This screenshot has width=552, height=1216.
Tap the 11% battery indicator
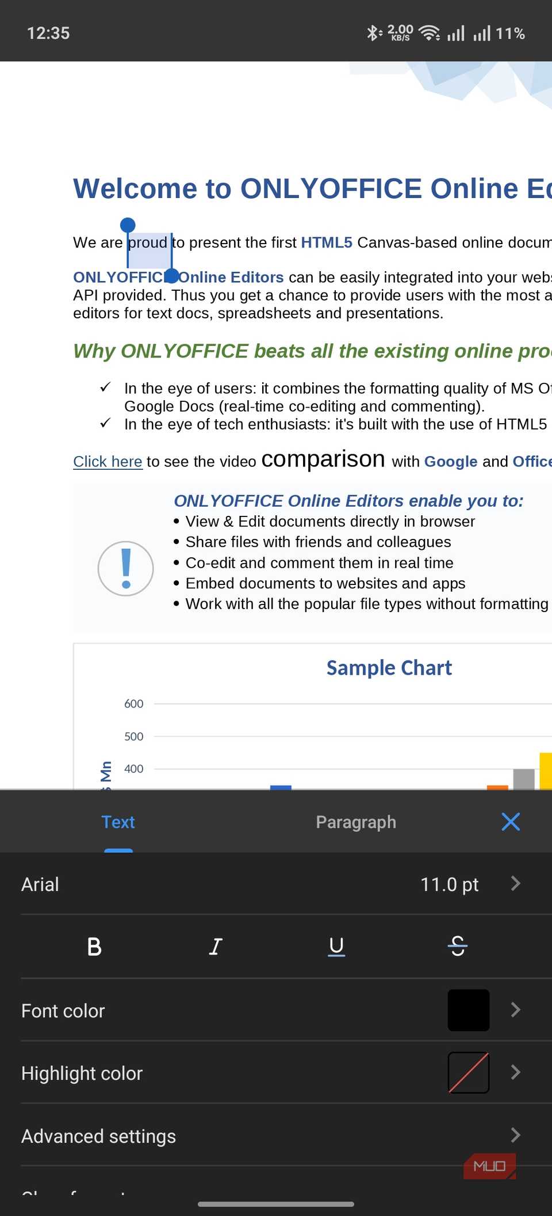(511, 33)
